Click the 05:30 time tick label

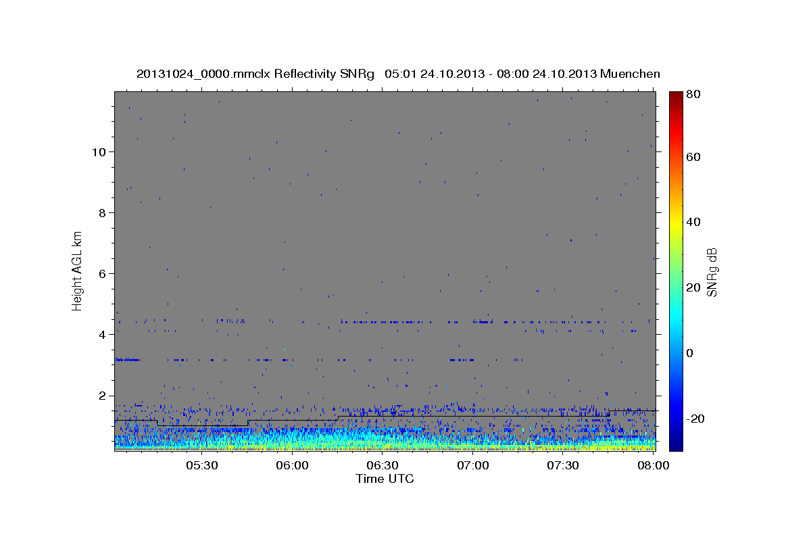201,466
